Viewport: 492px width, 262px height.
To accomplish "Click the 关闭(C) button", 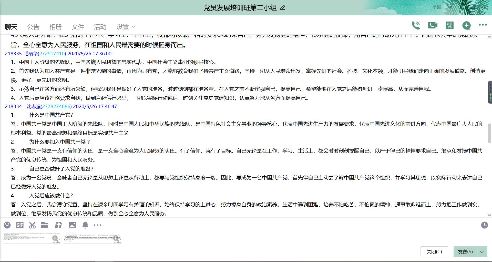I will click(434, 252).
